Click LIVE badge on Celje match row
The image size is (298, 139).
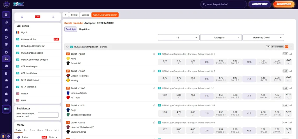coord(285,105)
